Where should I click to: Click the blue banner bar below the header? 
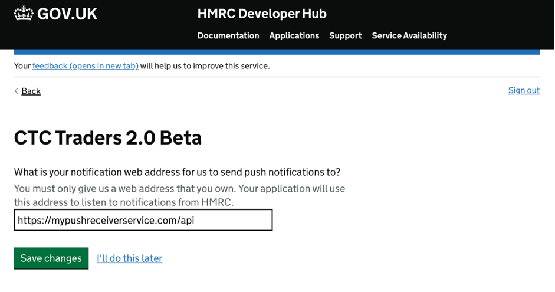coord(277,52)
